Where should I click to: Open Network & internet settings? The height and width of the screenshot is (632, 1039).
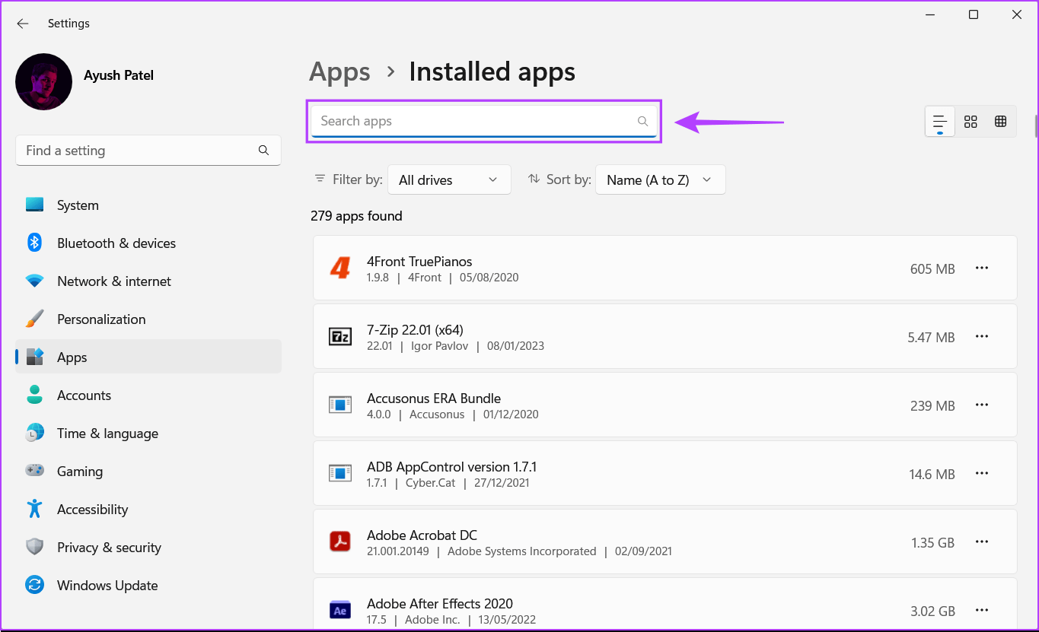tap(148, 281)
